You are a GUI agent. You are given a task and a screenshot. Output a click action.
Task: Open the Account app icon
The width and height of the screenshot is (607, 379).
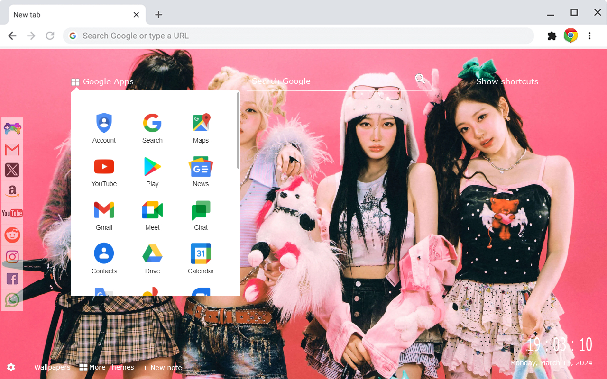(104, 123)
